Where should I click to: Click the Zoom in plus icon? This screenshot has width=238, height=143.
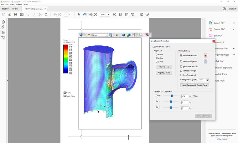[96, 15]
